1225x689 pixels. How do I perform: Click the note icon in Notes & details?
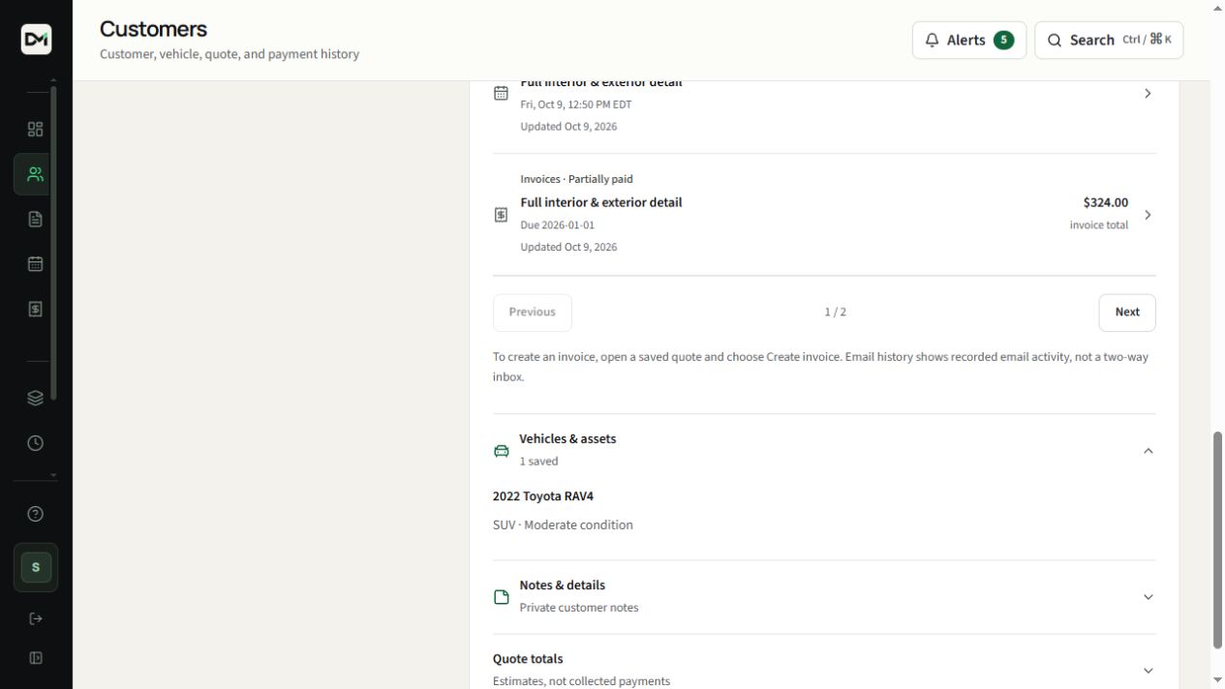click(x=501, y=597)
